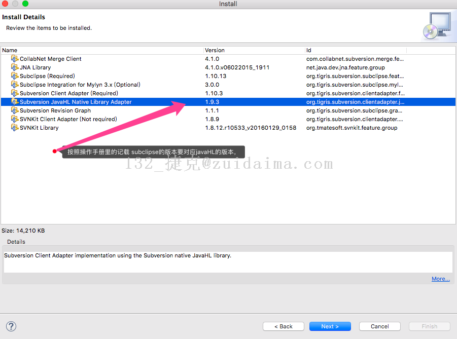Click the SVNKit Library feature icon
This screenshot has height=339, width=457.
15,128
